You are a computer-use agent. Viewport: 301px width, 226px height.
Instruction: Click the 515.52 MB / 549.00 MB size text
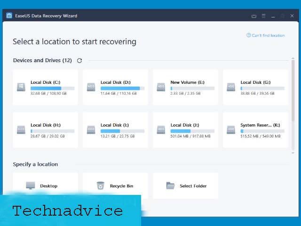[261, 136]
